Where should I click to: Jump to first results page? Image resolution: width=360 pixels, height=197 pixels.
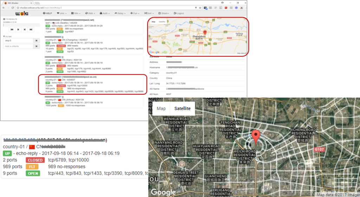(12, 30)
